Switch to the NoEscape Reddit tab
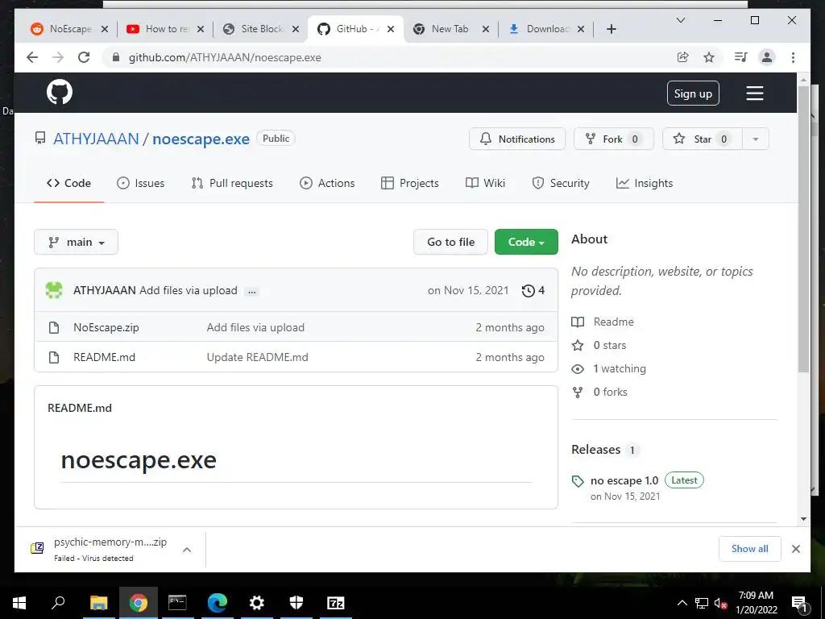Viewport: 825px width, 619px height. point(69,29)
